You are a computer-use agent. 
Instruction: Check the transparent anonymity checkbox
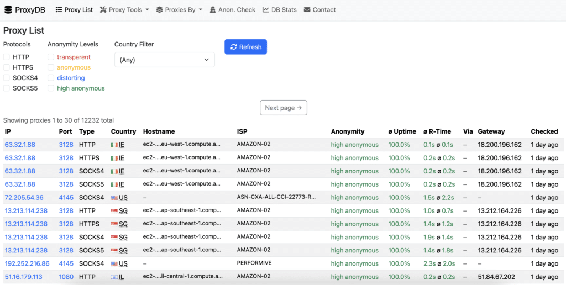(51, 57)
